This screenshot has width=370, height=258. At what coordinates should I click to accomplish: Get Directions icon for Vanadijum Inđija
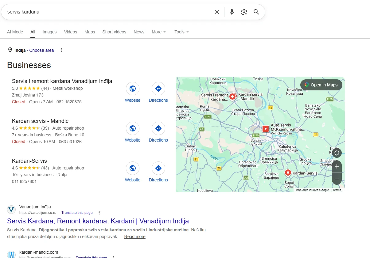click(158, 89)
